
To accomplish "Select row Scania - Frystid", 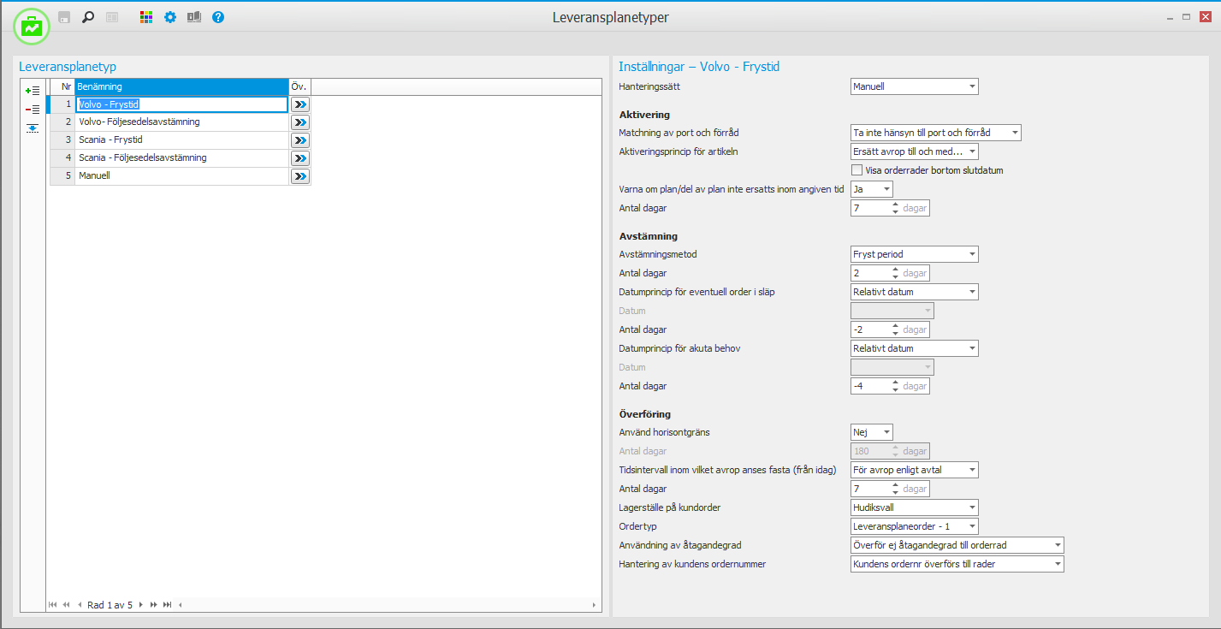I will [x=181, y=140].
